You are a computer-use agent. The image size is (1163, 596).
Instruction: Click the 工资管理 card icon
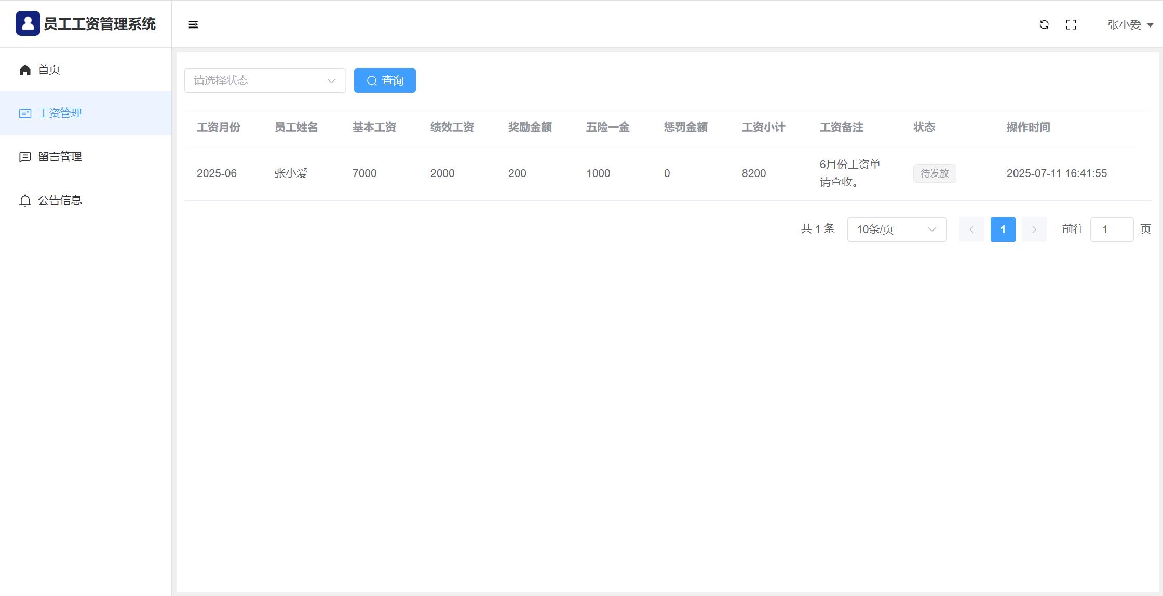coord(25,113)
